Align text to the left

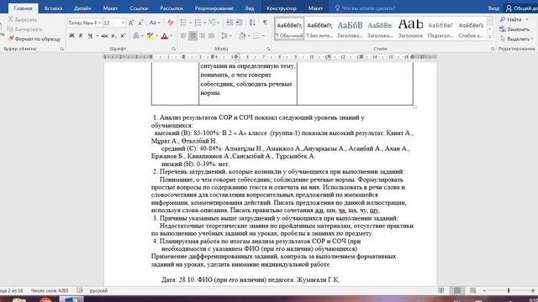(x=183, y=35)
